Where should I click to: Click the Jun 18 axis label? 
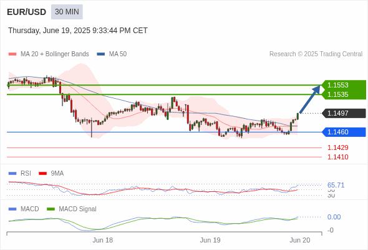pos(102,240)
